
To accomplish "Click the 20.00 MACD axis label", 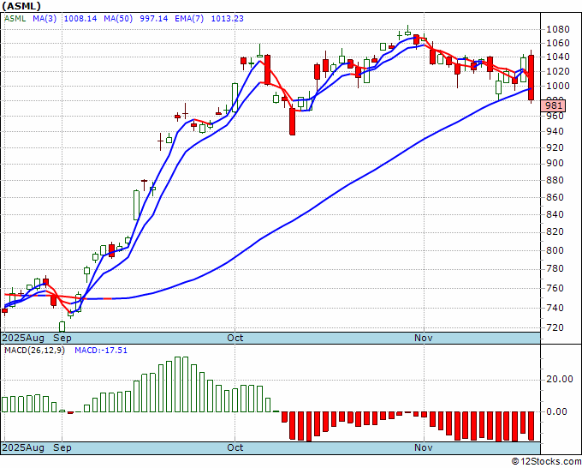I will coord(560,379).
